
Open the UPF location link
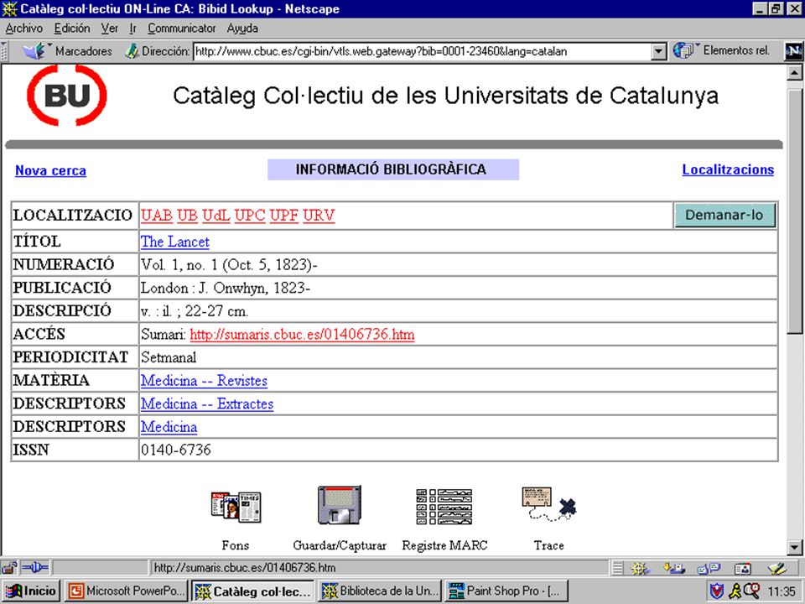[284, 216]
